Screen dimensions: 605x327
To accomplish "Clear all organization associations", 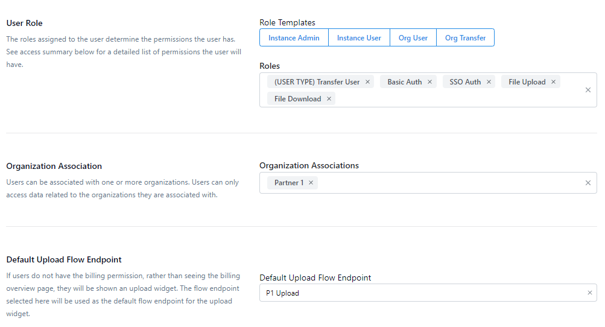I will (588, 183).
